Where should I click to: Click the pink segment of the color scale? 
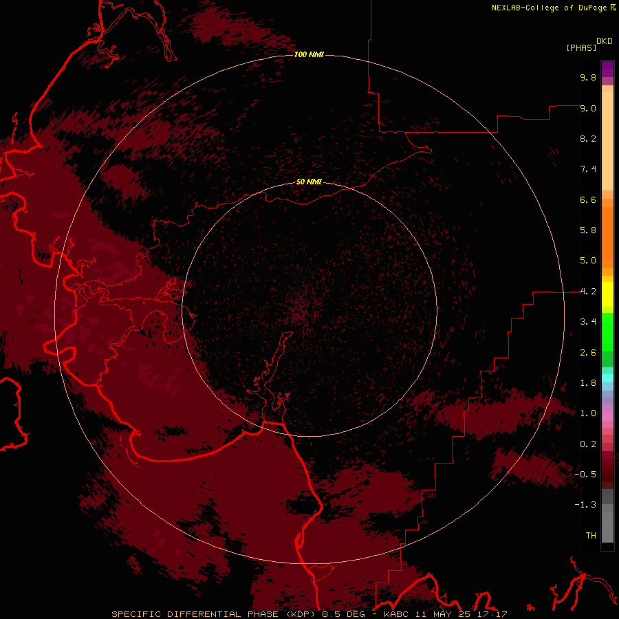point(607,417)
